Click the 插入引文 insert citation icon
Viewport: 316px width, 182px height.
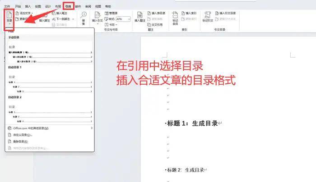pyautogui.click(x=98, y=15)
